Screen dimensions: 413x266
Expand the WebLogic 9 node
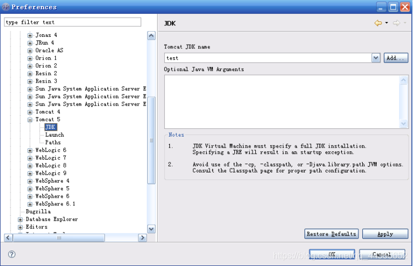pyautogui.click(x=30, y=173)
